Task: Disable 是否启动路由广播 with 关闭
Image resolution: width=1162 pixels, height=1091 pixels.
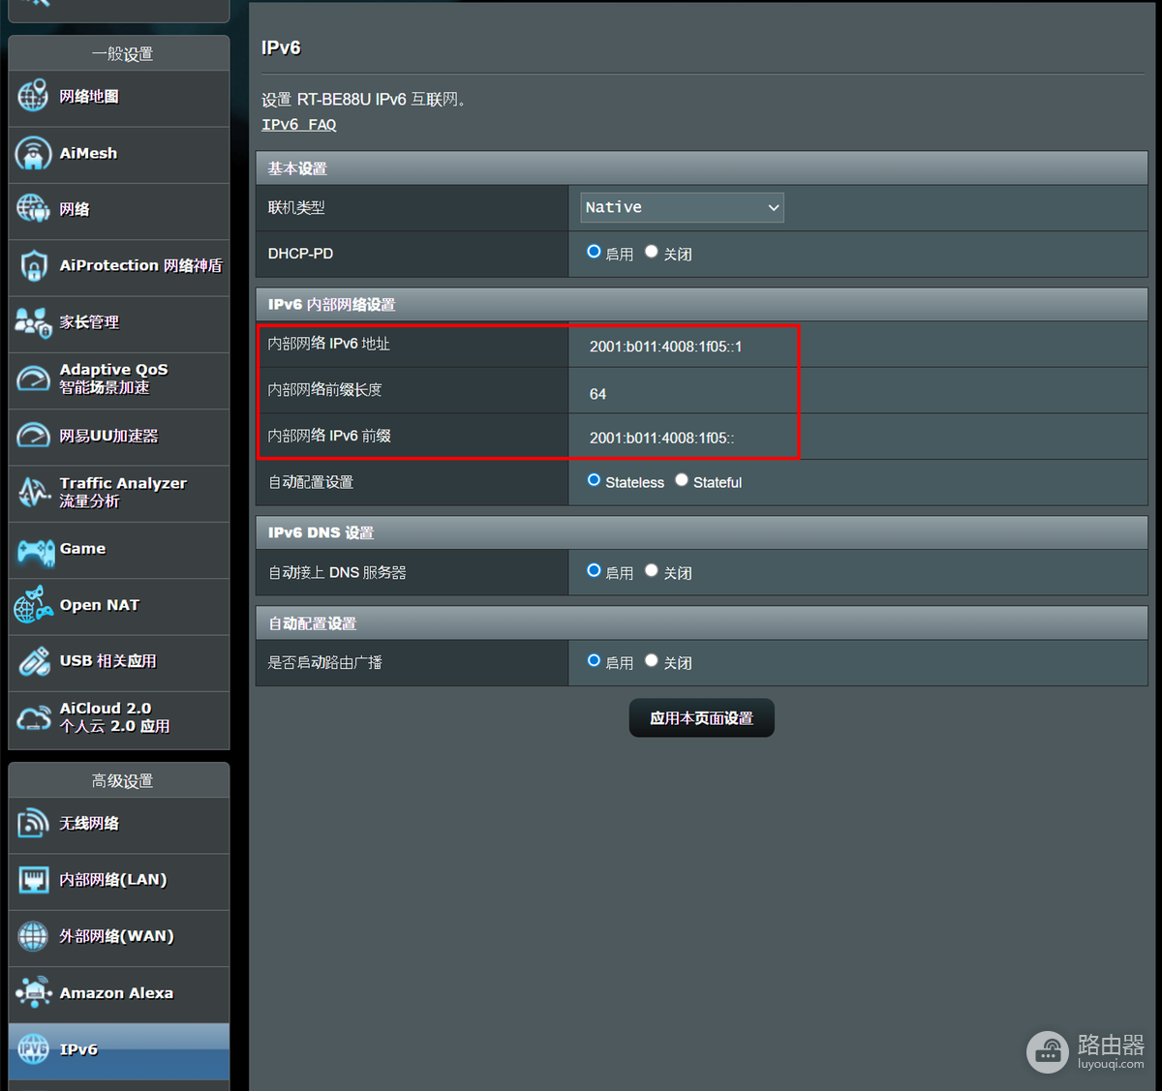Action: tap(652, 661)
